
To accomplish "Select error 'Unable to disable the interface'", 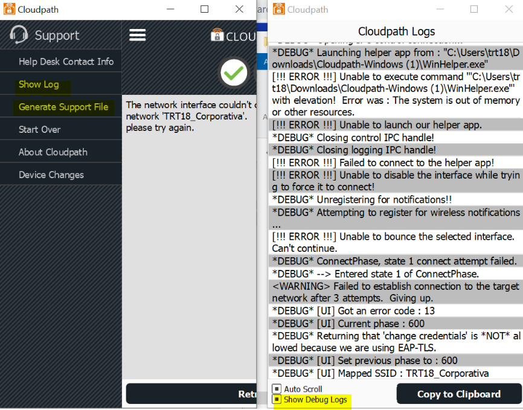I will pyautogui.click(x=395, y=181).
